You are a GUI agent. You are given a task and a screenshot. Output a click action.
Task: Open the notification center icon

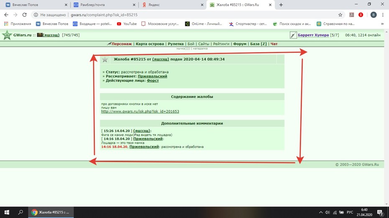380,212
